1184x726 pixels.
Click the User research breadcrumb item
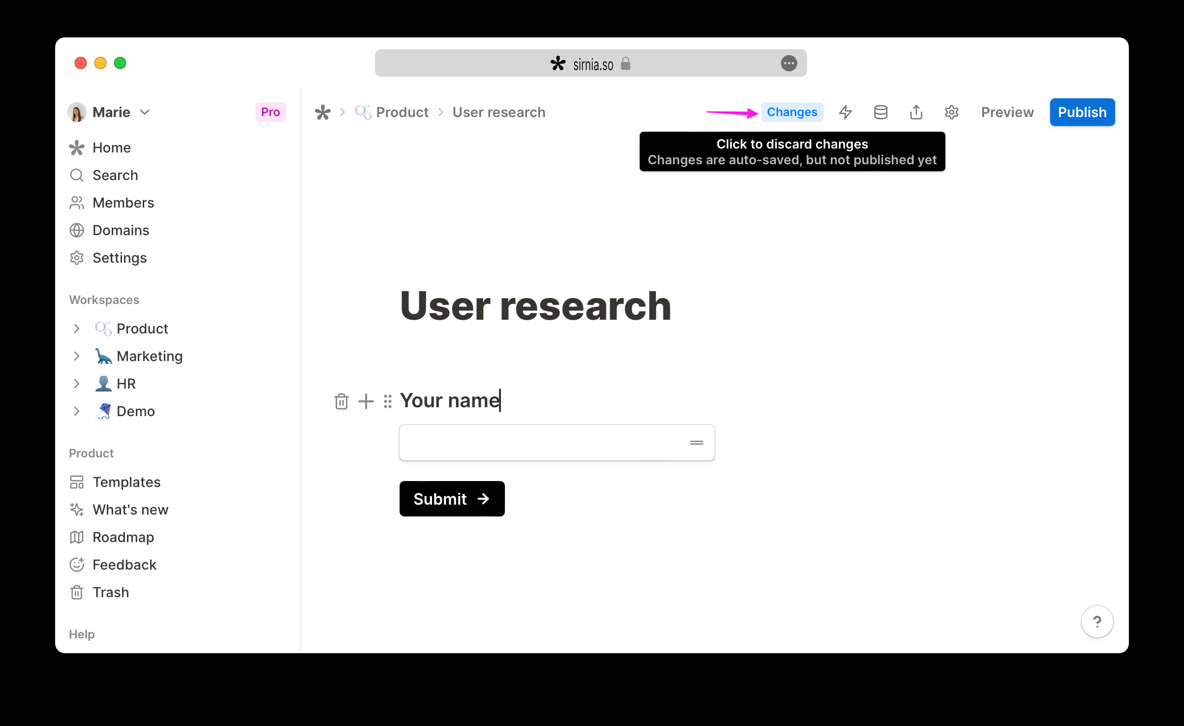(499, 112)
